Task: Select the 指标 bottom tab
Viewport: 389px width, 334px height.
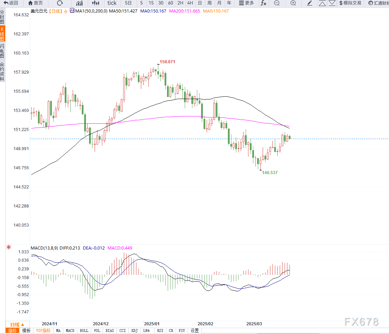Action: click(x=13, y=331)
